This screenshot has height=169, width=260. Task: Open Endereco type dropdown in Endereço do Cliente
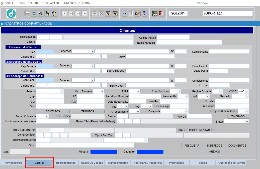(x=92, y=51)
